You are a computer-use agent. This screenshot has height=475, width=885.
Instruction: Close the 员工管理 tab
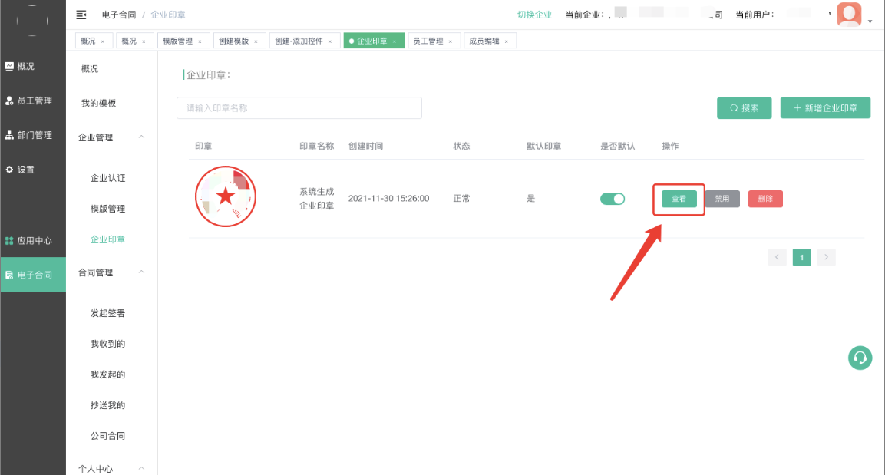[450, 41]
